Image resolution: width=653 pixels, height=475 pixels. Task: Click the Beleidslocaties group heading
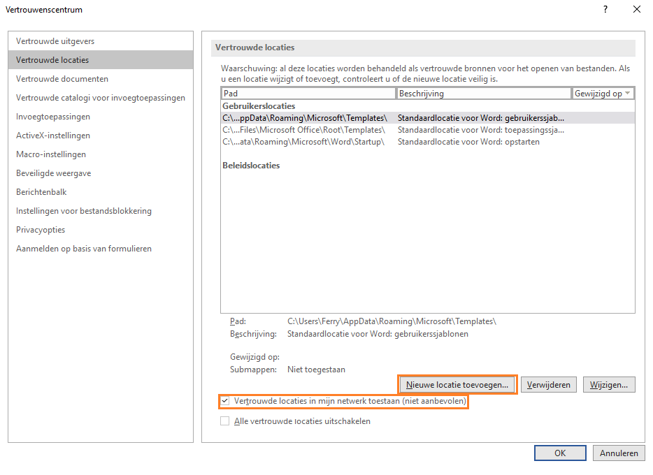(251, 166)
